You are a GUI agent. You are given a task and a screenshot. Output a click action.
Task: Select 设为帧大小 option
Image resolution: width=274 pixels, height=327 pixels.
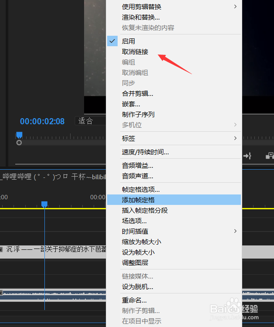(x=174, y=252)
